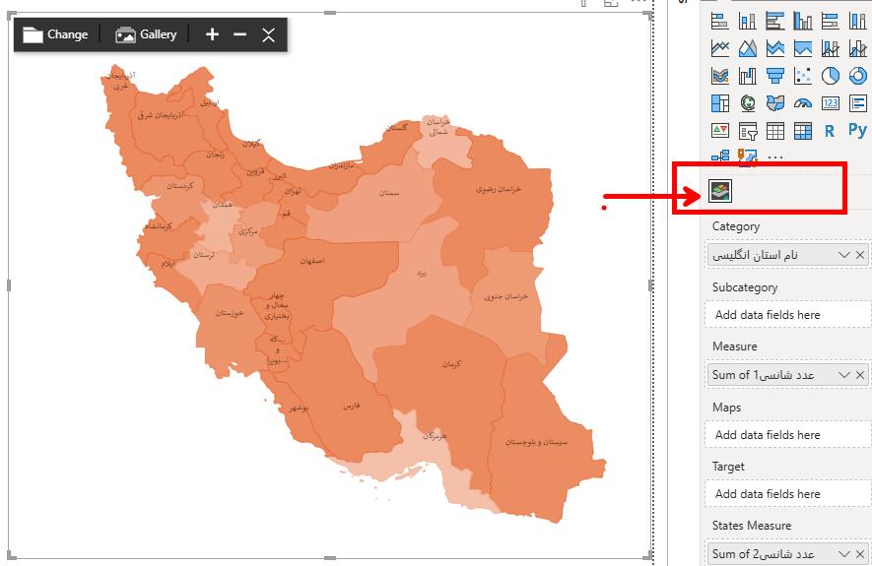Select the Matrix visual
Screen dimensions: 872x566
[x=802, y=131]
